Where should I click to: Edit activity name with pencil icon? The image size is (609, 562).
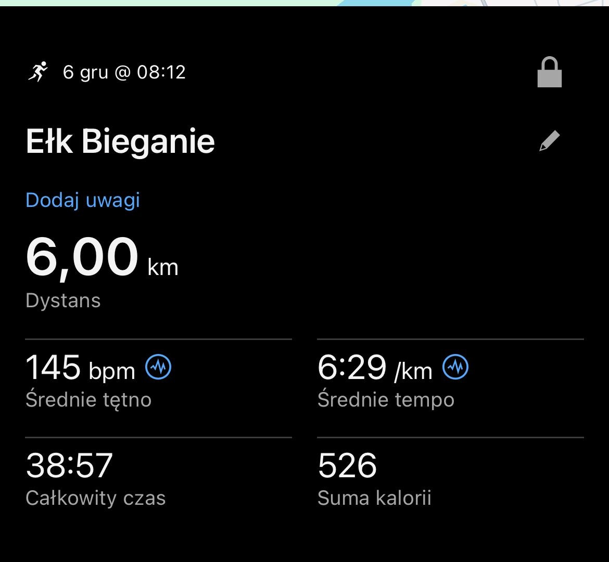coord(549,141)
